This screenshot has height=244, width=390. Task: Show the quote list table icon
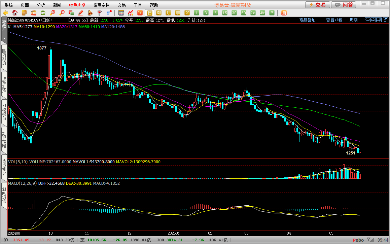(121, 13)
